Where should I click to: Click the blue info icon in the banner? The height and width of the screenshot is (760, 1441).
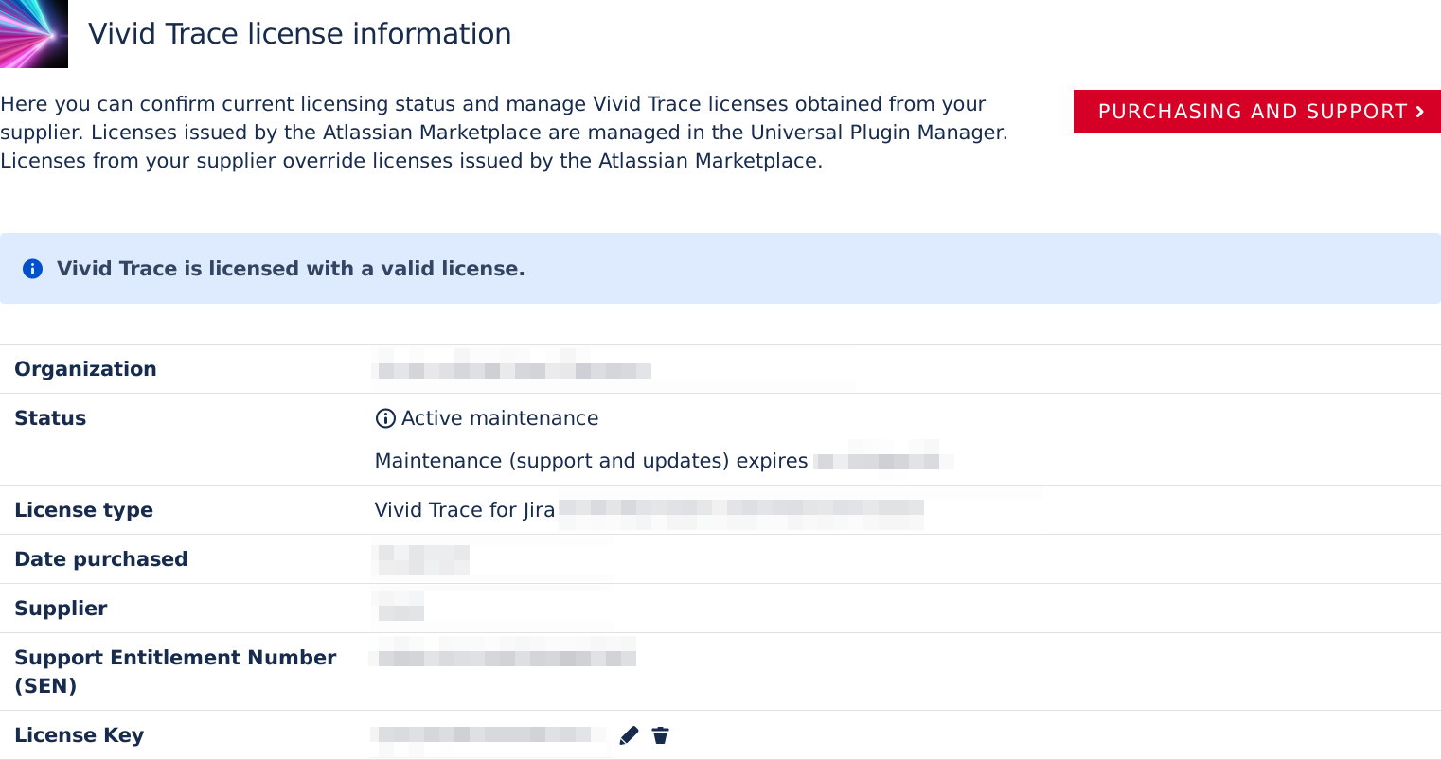pyautogui.click(x=32, y=269)
